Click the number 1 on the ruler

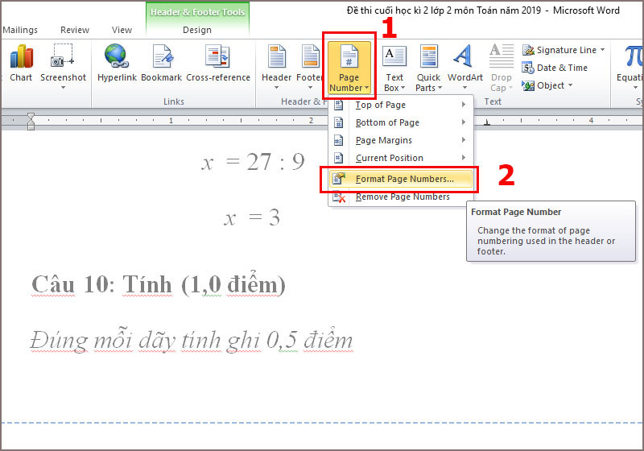point(171,121)
